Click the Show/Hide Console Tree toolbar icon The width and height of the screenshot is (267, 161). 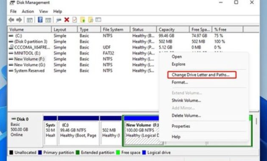coord(30,20)
